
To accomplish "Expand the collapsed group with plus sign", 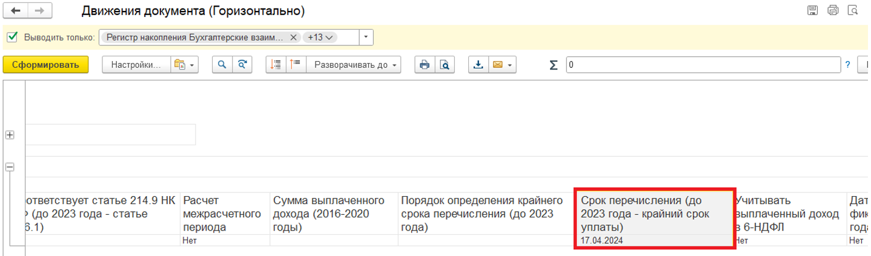I will coord(10,135).
